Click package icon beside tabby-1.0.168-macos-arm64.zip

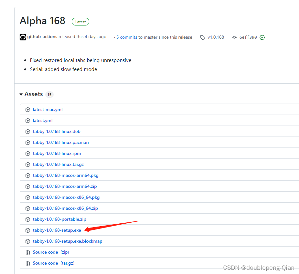point(28,187)
